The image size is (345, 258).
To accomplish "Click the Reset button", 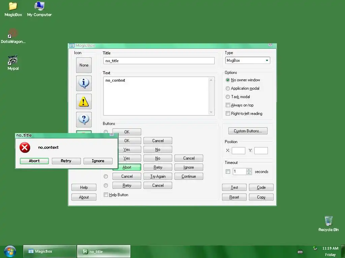I will [x=234, y=197].
